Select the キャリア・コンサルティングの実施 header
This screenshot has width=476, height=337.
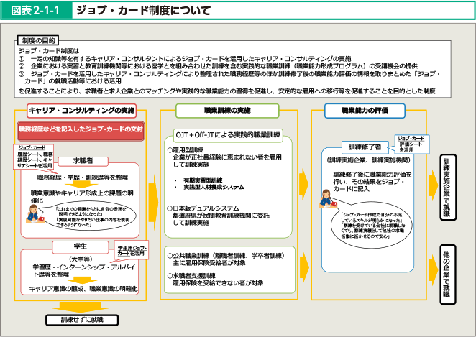tap(81, 110)
